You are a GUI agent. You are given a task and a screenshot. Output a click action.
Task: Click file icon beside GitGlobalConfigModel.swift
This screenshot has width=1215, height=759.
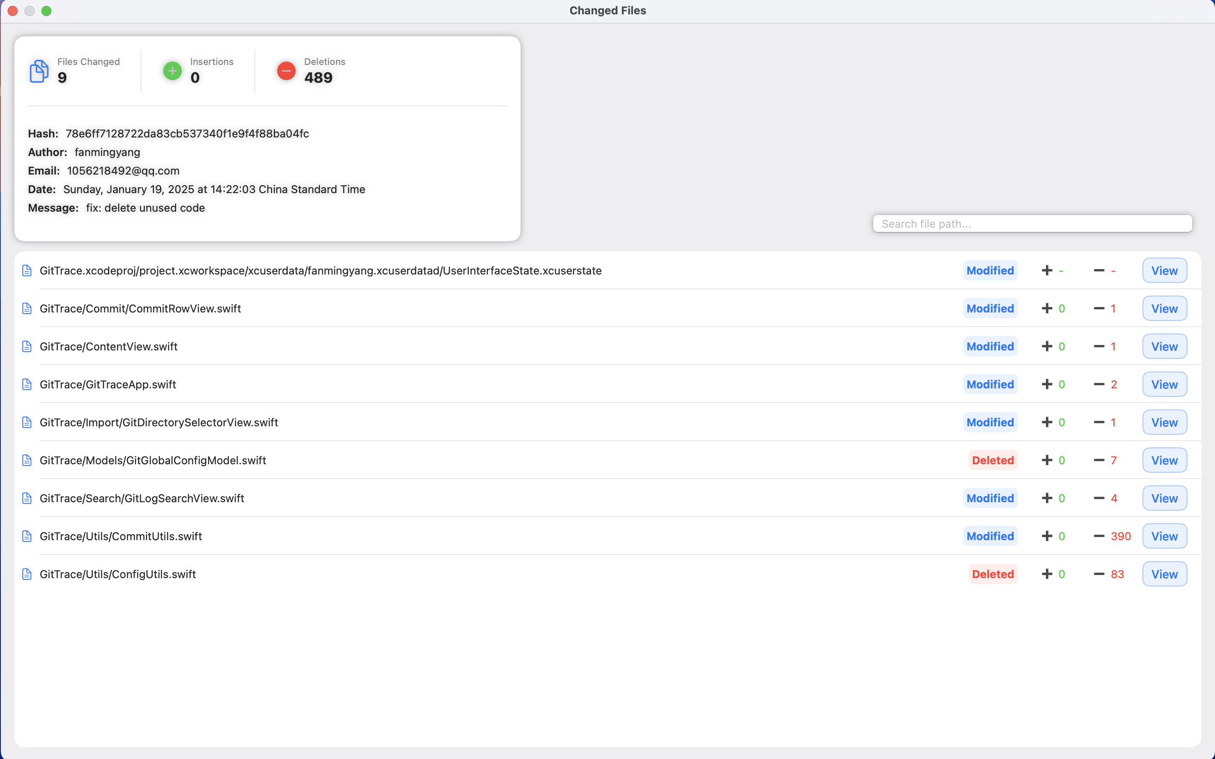coord(27,460)
